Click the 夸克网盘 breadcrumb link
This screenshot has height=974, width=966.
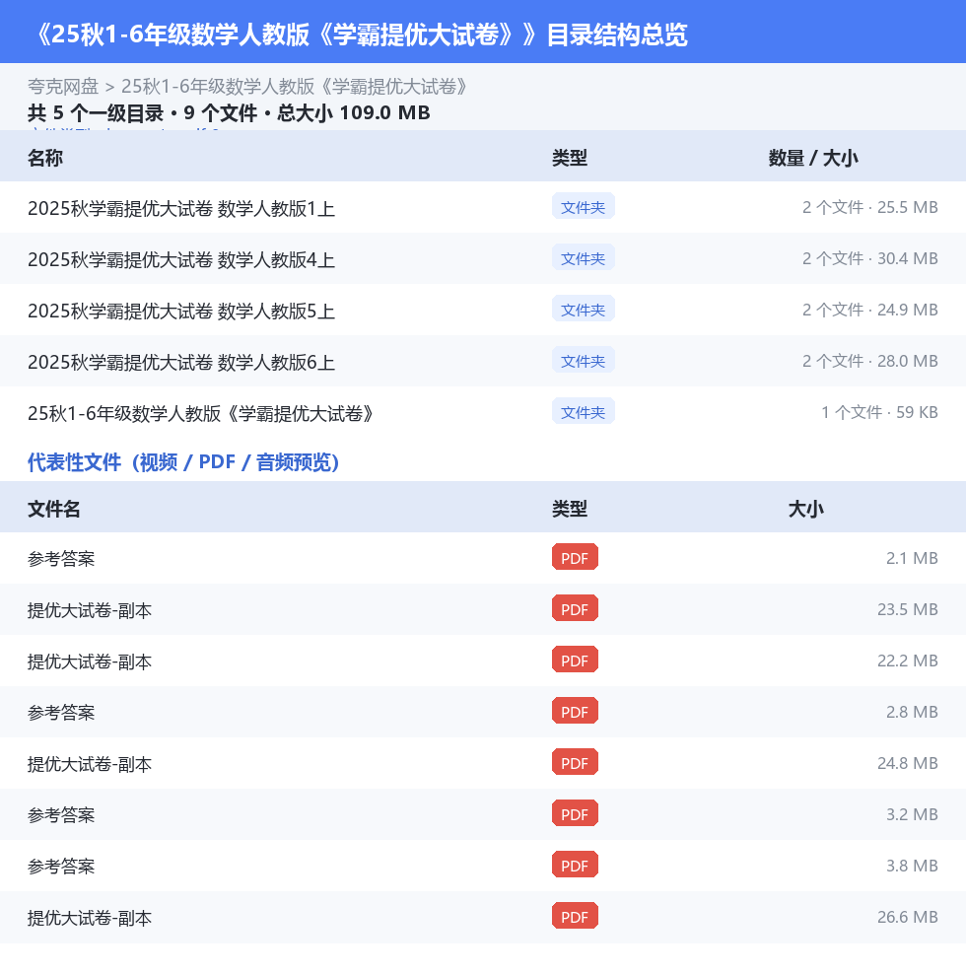[x=63, y=87]
